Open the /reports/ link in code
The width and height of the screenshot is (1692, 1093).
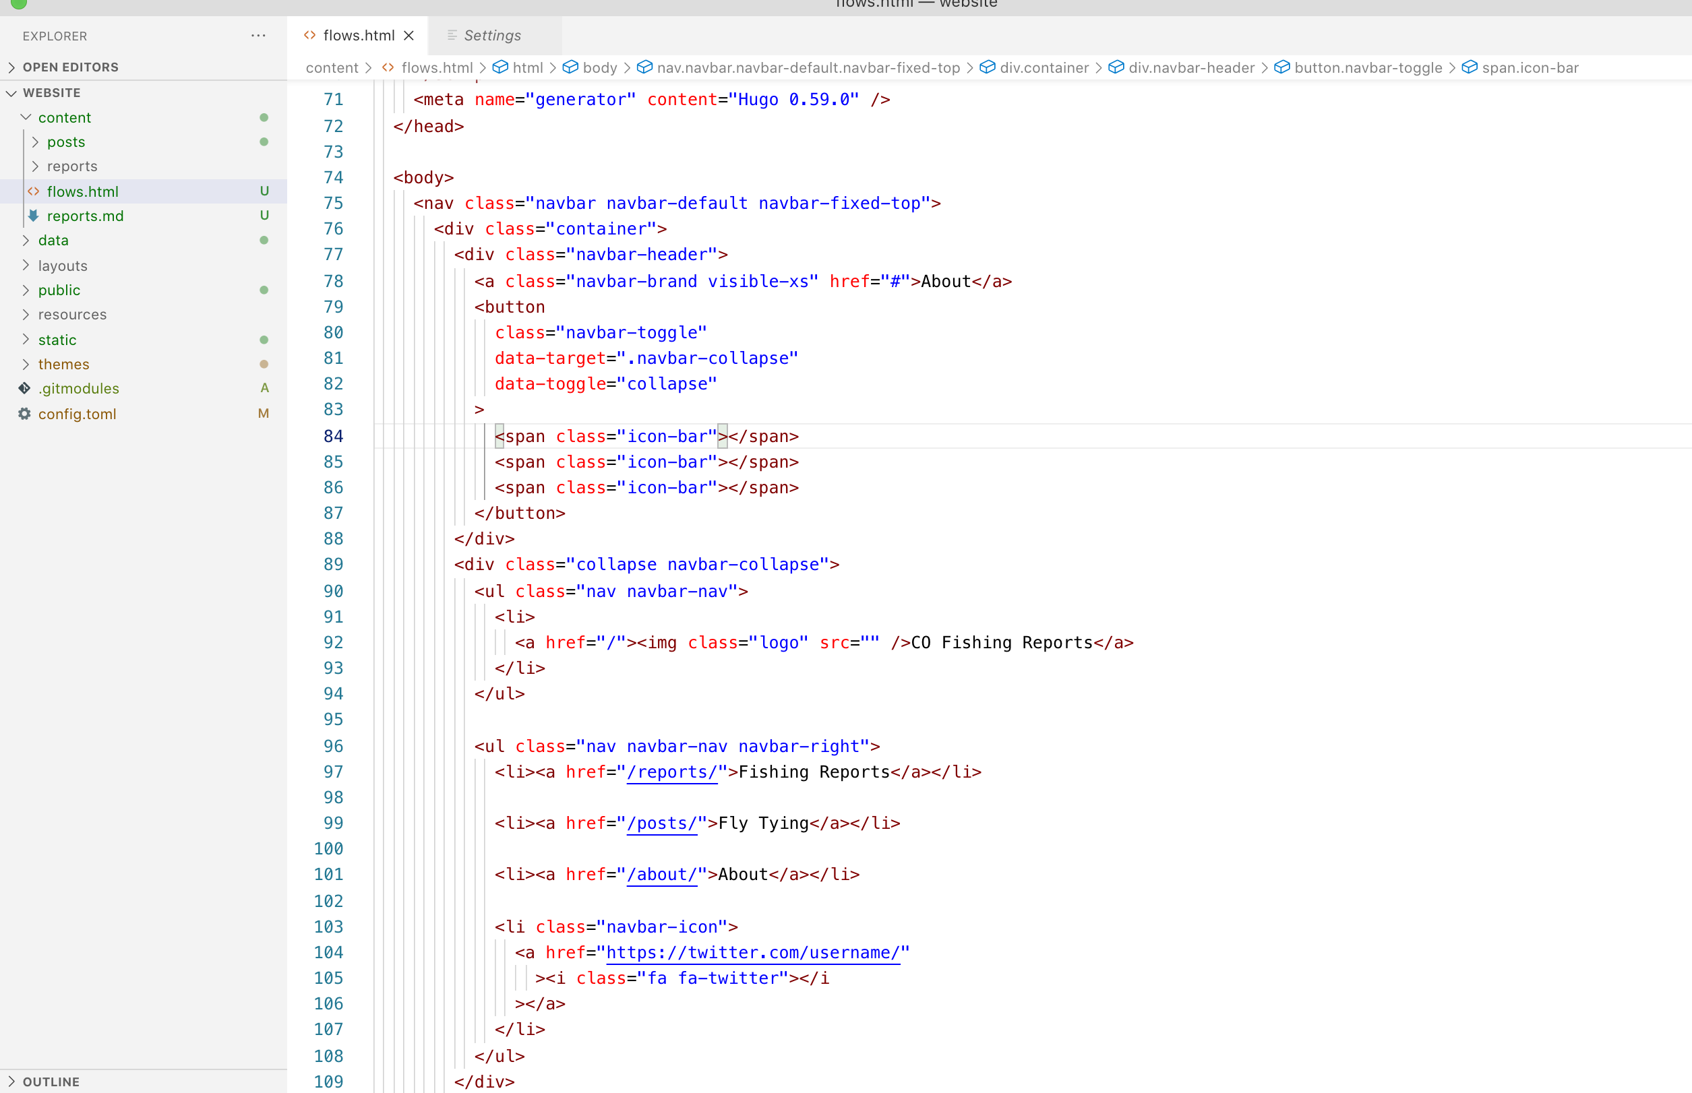[x=671, y=772]
